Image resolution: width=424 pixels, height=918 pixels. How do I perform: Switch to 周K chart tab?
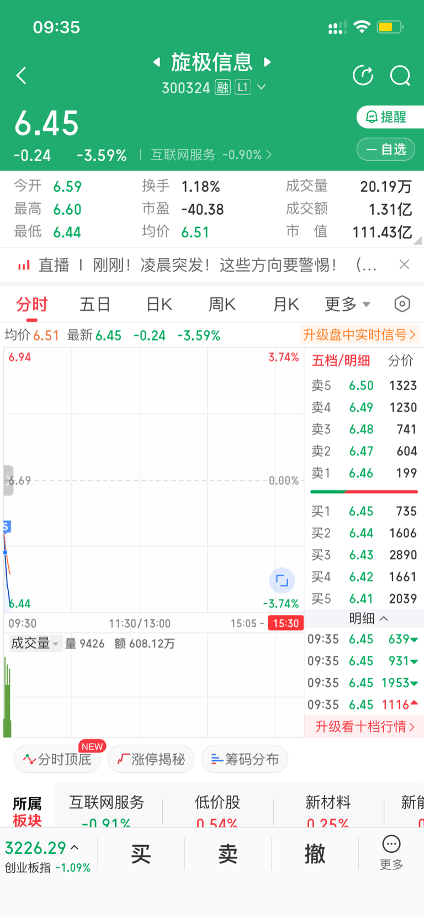click(222, 304)
